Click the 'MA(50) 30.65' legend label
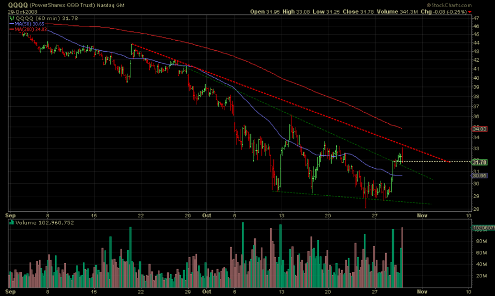The image size is (495, 296). point(29,24)
